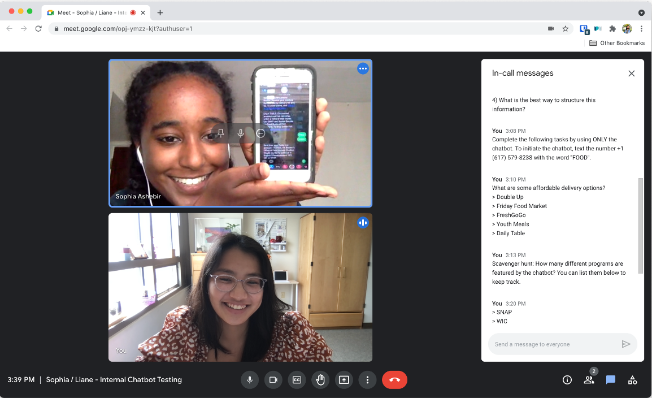Open more options menu in call bar
The width and height of the screenshot is (652, 398).
[367, 380]
